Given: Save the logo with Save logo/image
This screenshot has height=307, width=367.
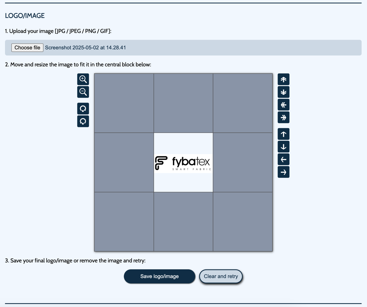Looking at the screenshot, I should tap(159, 276).
